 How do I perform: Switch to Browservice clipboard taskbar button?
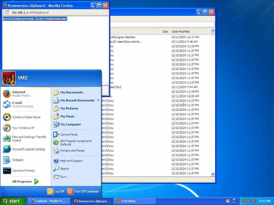[x=92, y=201]
